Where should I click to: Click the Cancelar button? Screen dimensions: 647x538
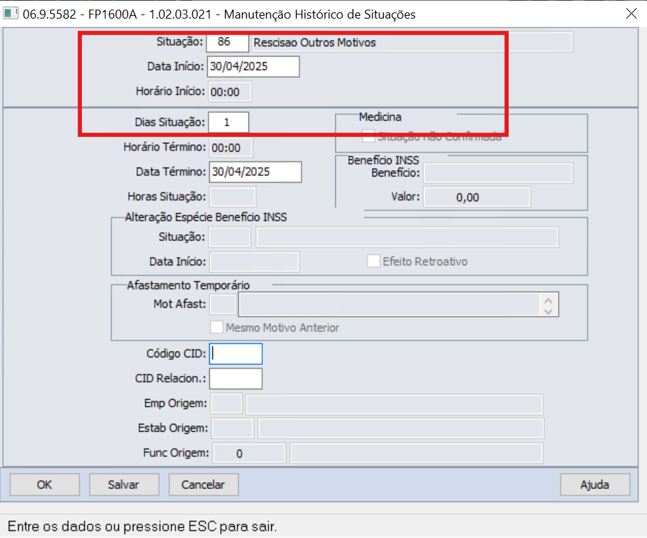204,485
